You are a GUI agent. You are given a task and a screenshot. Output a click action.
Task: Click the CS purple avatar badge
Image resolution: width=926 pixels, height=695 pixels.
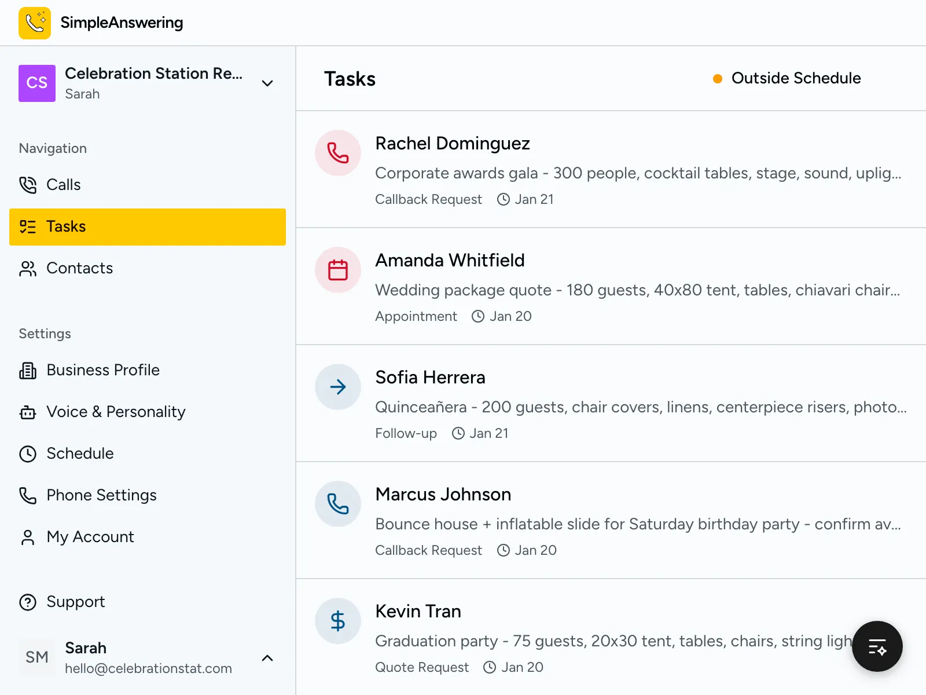click(x=36, y=83)
